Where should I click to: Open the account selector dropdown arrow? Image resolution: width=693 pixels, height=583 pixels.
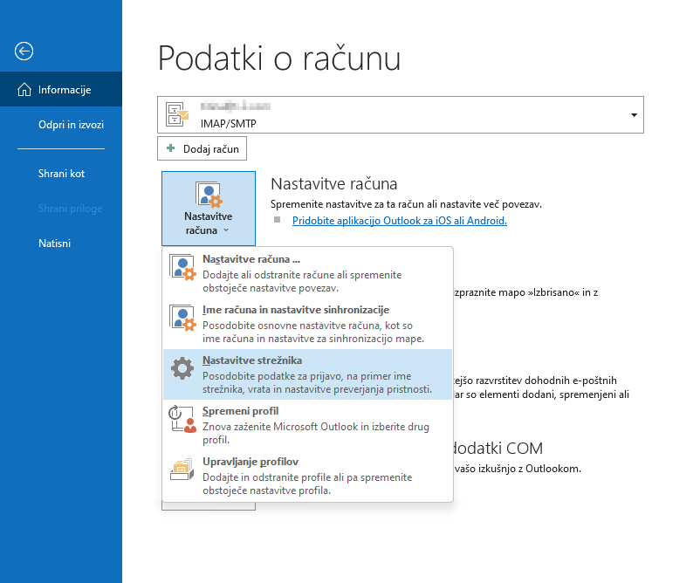pyautogui.click(x=633, y=115)
